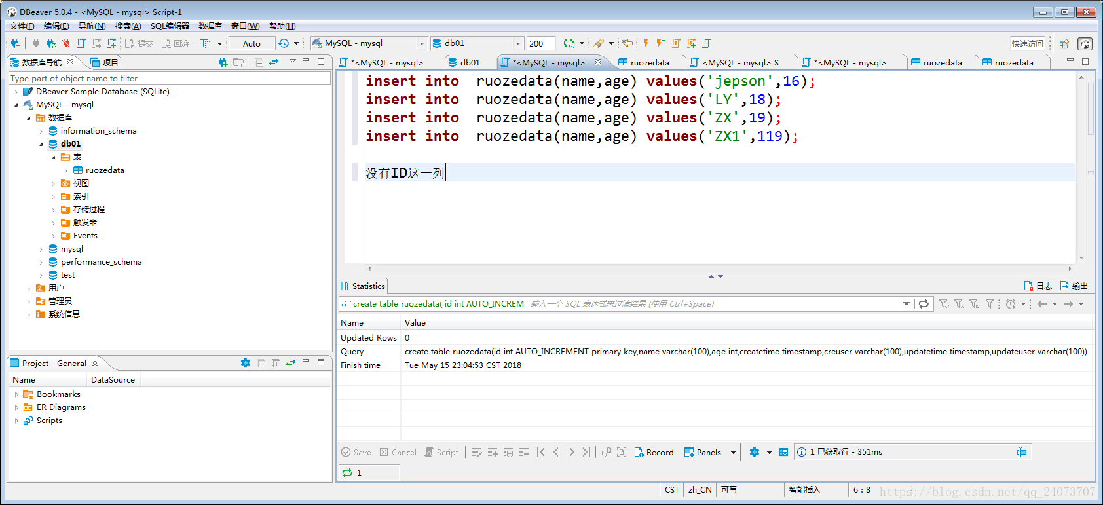Click the blue gear in results bottom bar

click(x=755, y=452)
